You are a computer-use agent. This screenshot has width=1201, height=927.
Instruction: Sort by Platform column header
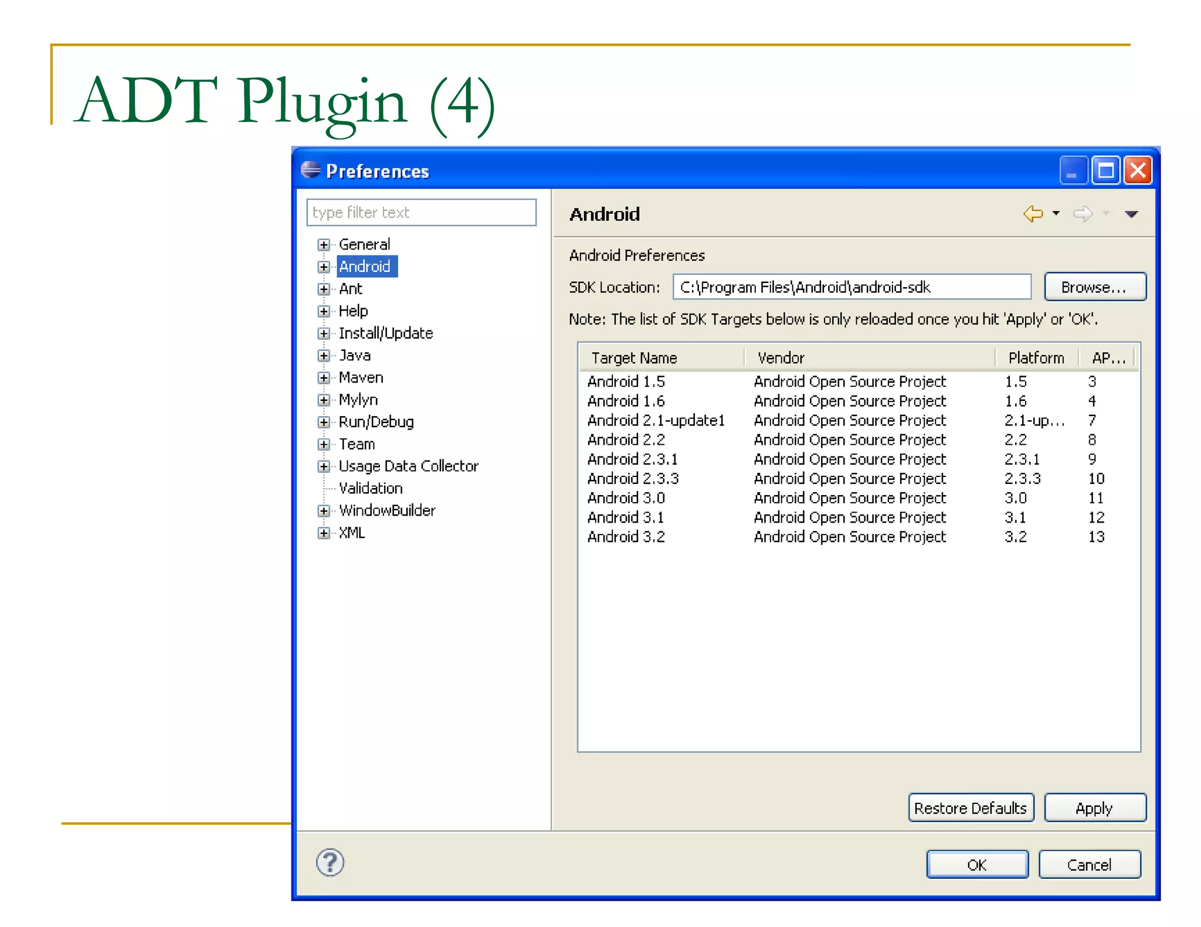coord(1036,357)
